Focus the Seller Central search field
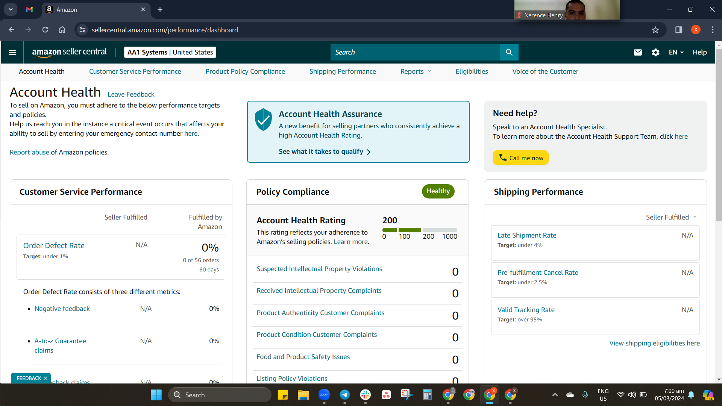 click(x=415, y=52)
